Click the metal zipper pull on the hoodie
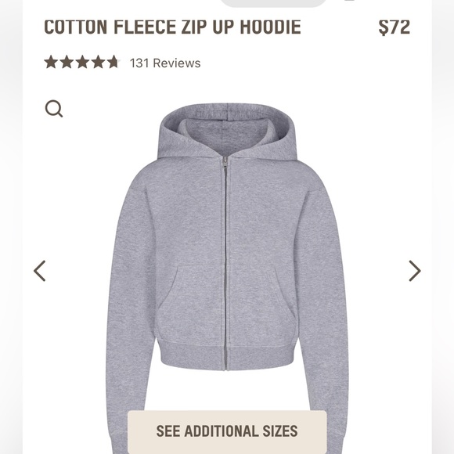Image resolution: width=454 pixels, height=454 pixels. click(x=225, y=163)
